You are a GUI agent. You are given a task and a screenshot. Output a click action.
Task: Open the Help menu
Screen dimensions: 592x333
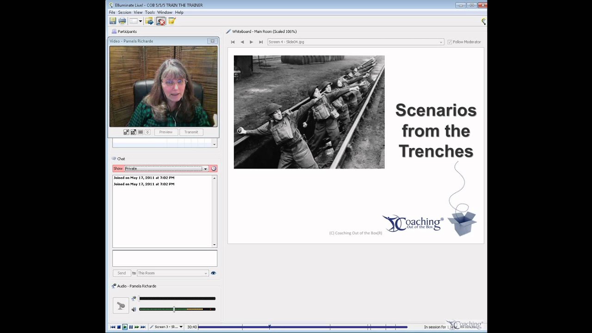[x=179, y=12]
